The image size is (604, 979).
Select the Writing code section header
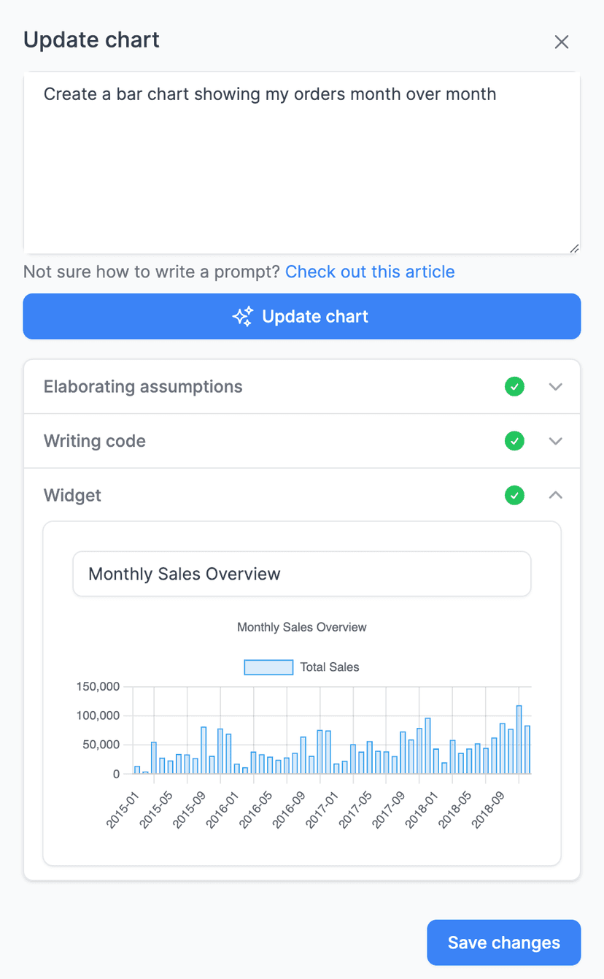coord(94,441)
